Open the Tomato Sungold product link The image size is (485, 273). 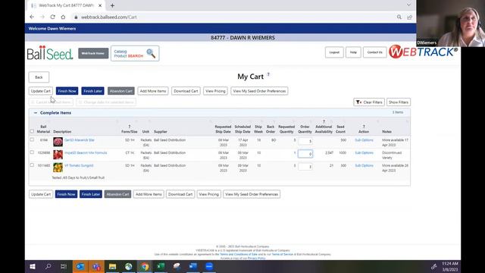pyautogui.click(x=79, y=165)
